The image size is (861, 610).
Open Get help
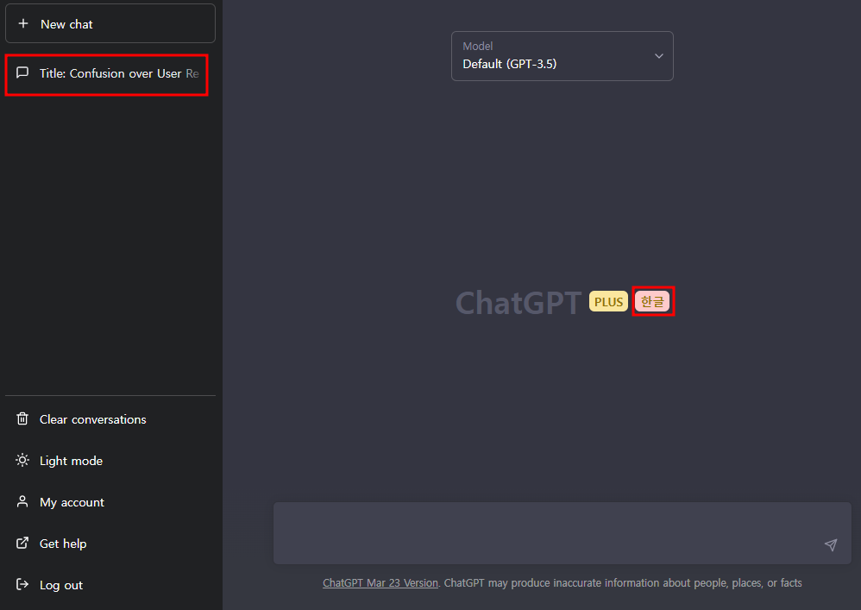click(110, 544)
